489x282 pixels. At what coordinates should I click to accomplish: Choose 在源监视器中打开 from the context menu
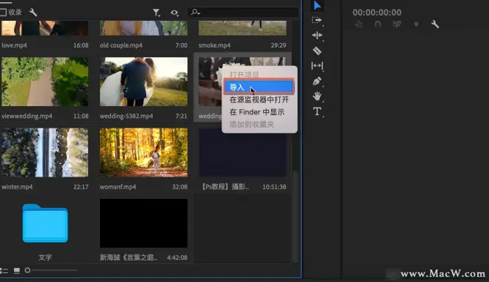(x=259, y=99)
